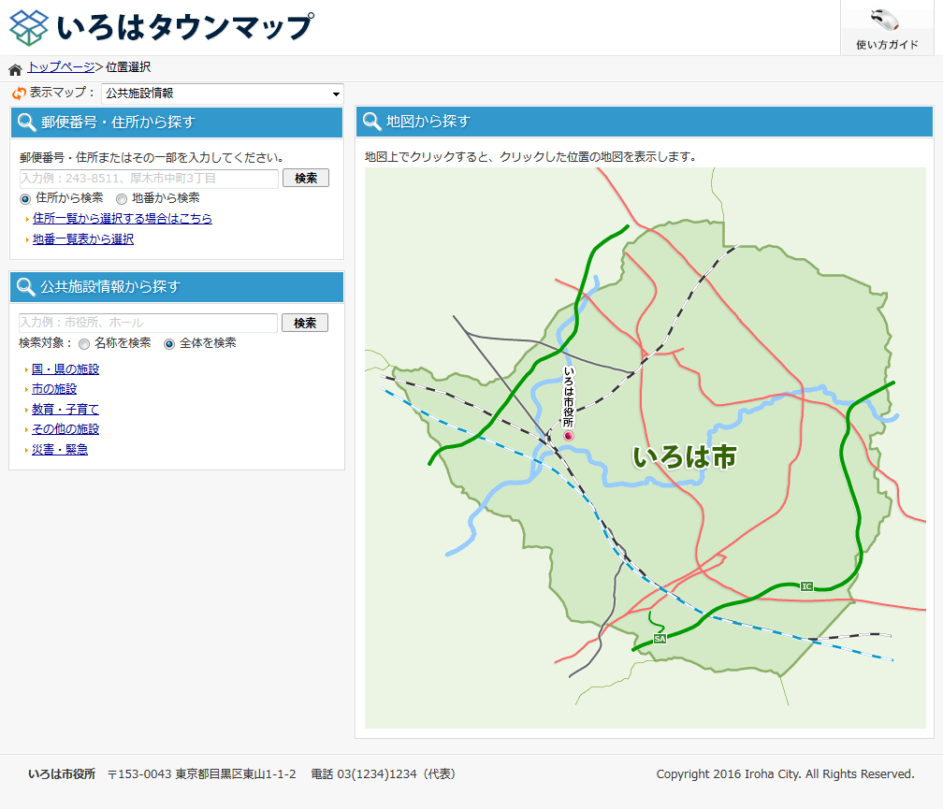Screen dimensions: 943x809
Task: Click the red いろは市役所 marker on the map
Action: point(568,436)
